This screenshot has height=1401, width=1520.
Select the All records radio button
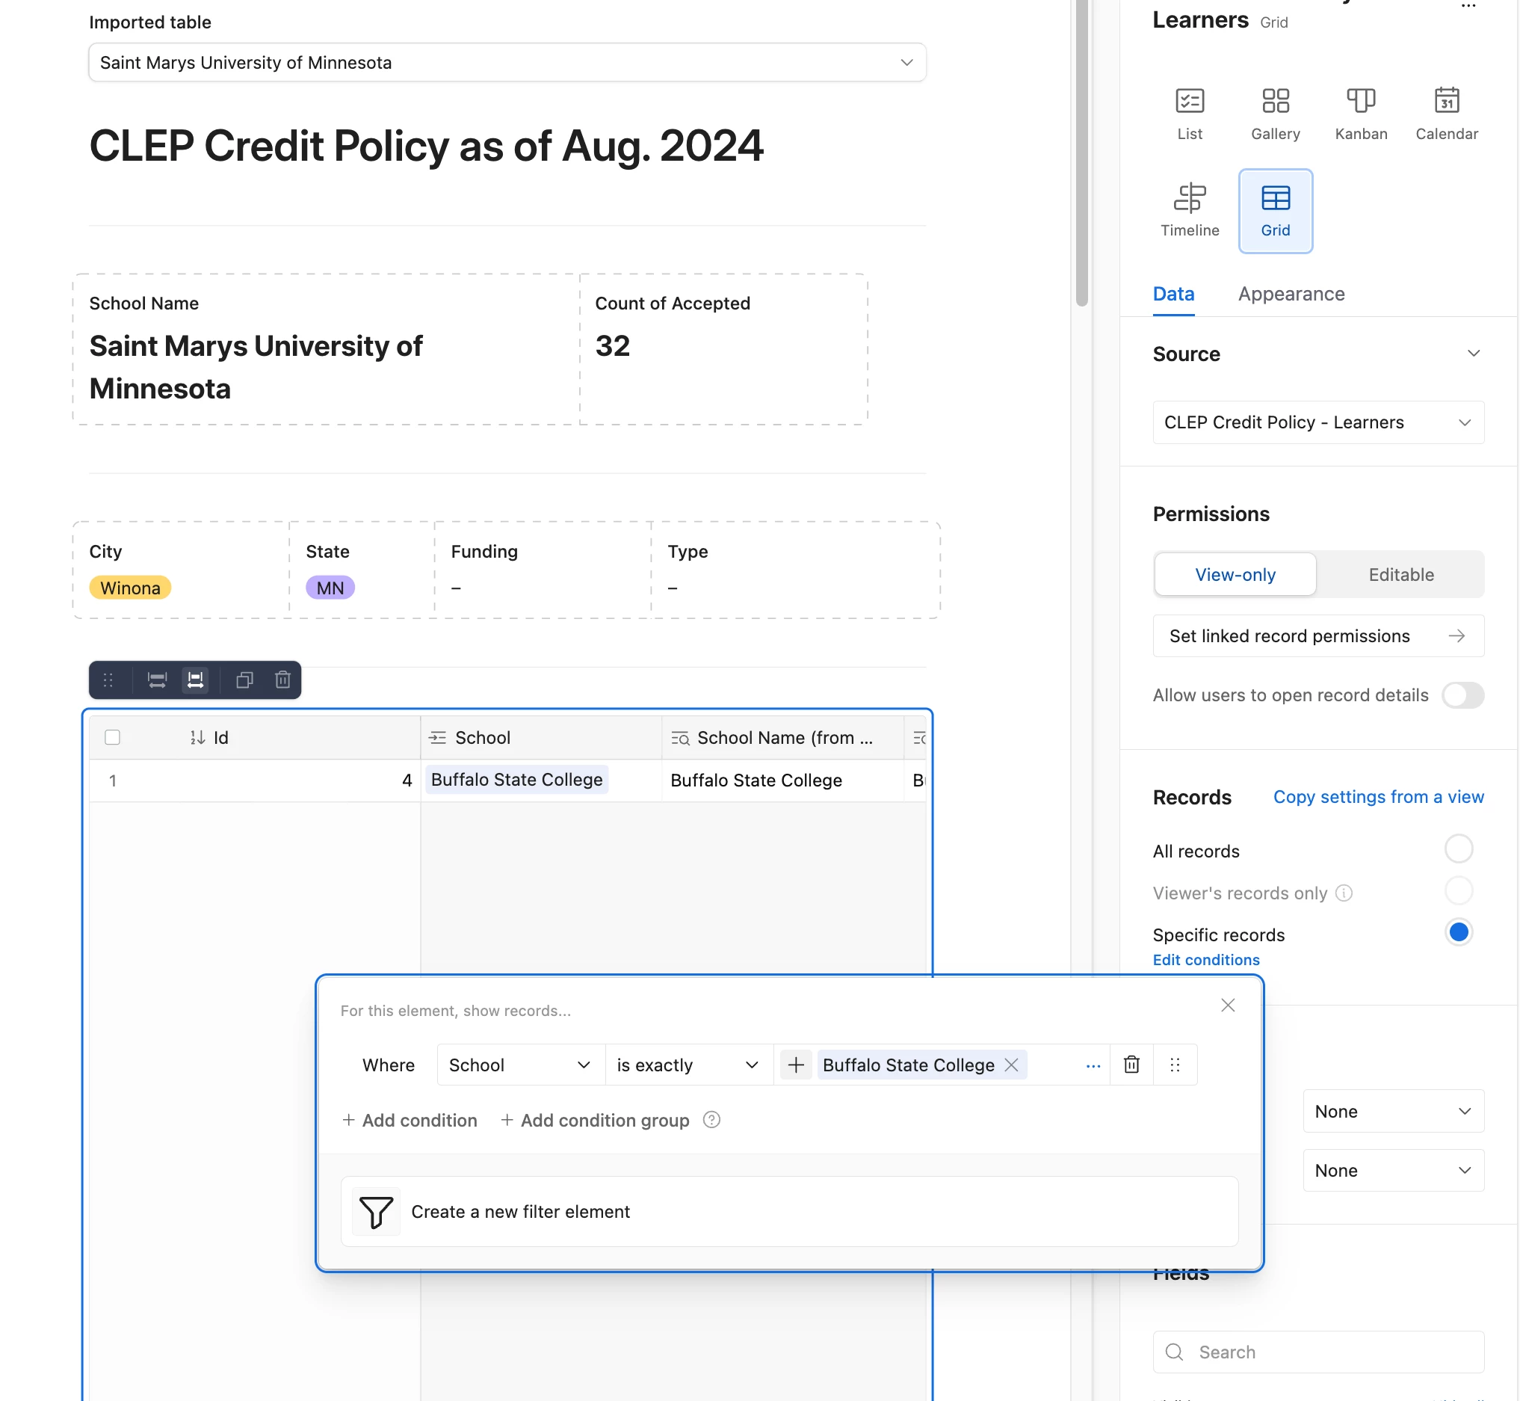click(1458, 848)
